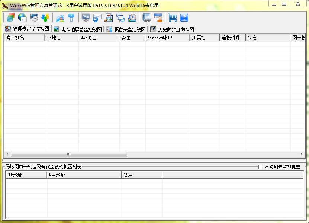Click the horizontal scrollbar thumb
309x223 pixels.
(69, 154)
